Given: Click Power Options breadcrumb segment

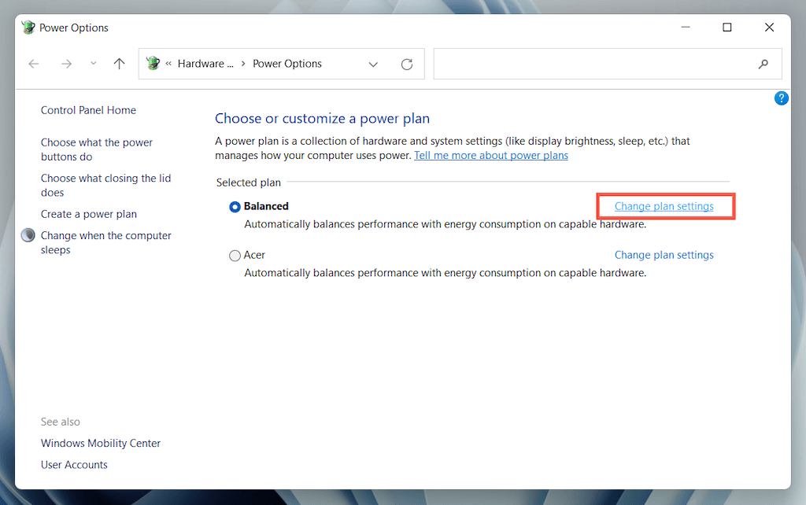Looking at the screenshot, I should pos(287,64).
